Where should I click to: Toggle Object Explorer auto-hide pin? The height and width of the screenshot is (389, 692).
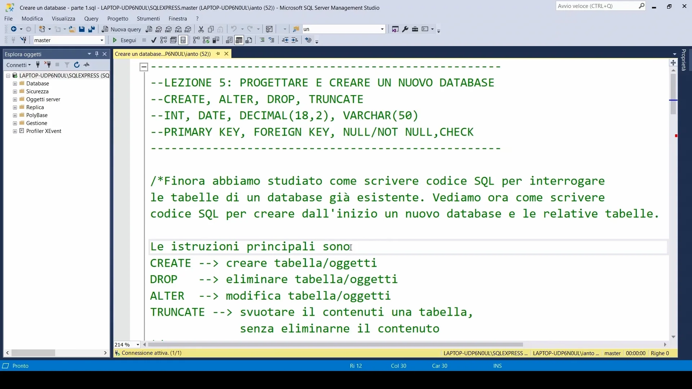pyautogui.click(x=97, y=54)
